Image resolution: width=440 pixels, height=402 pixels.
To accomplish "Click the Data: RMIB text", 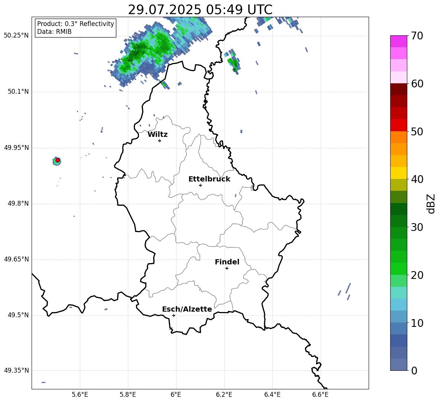I will pos(54,32).
